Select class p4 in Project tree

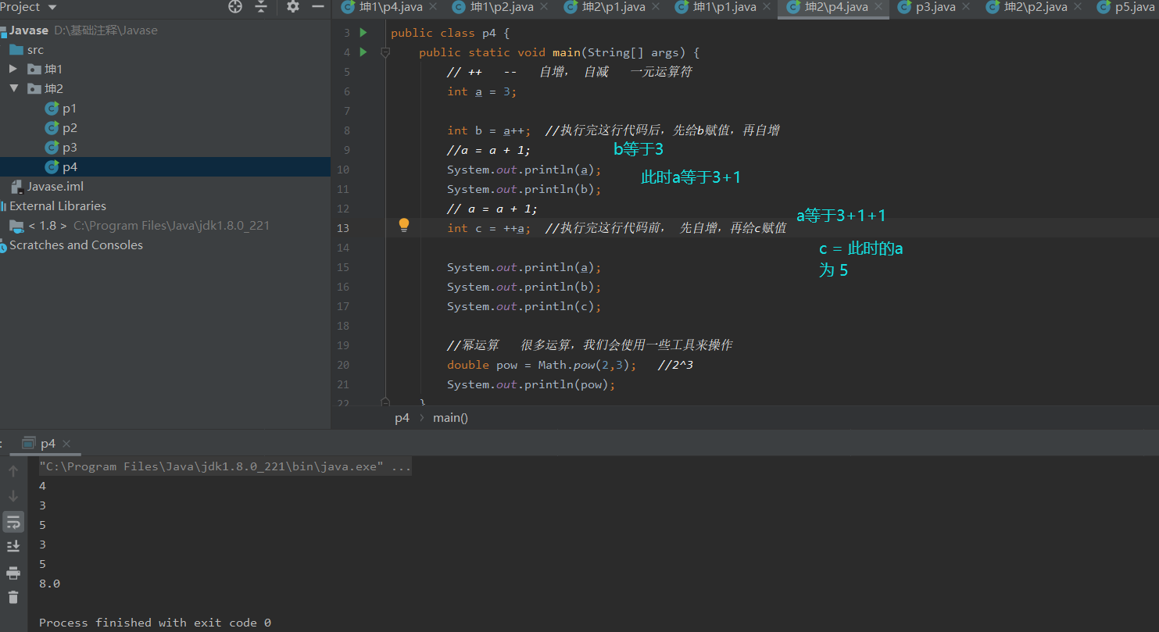[70, 167]
